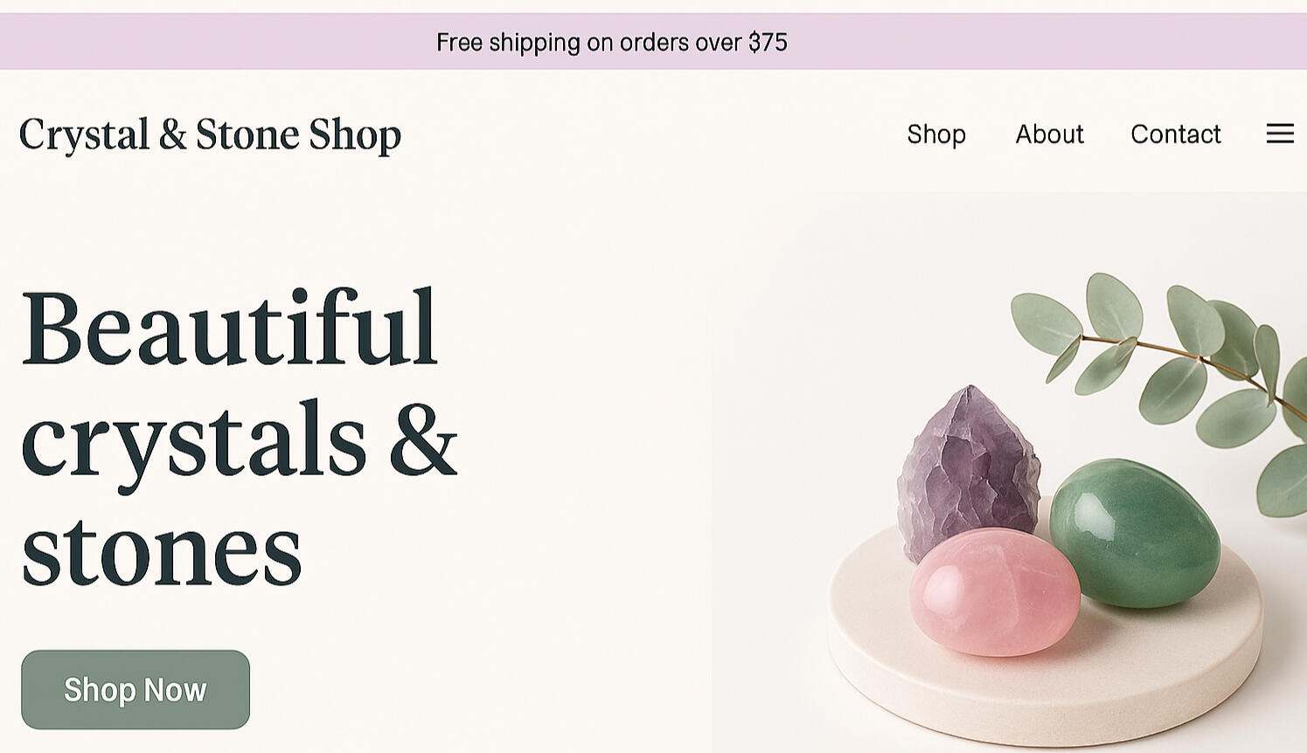Click the Crystal & Stone Shop logo
Screen dimensions: 1307x753
pyautogui.click(x=210, y=135)
